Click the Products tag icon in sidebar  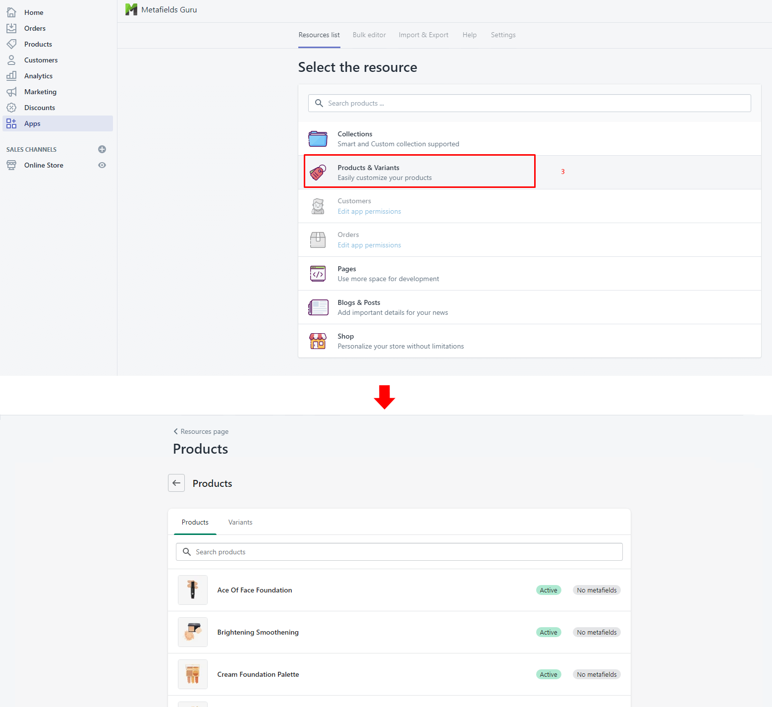(x=11, y=44)
